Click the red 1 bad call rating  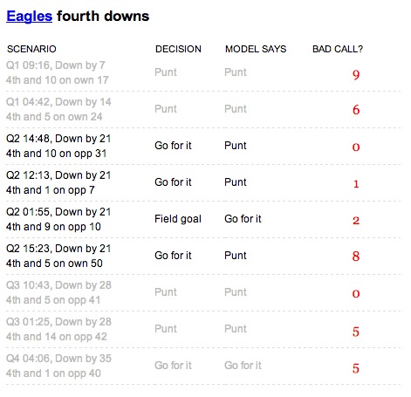coord(356,184)
